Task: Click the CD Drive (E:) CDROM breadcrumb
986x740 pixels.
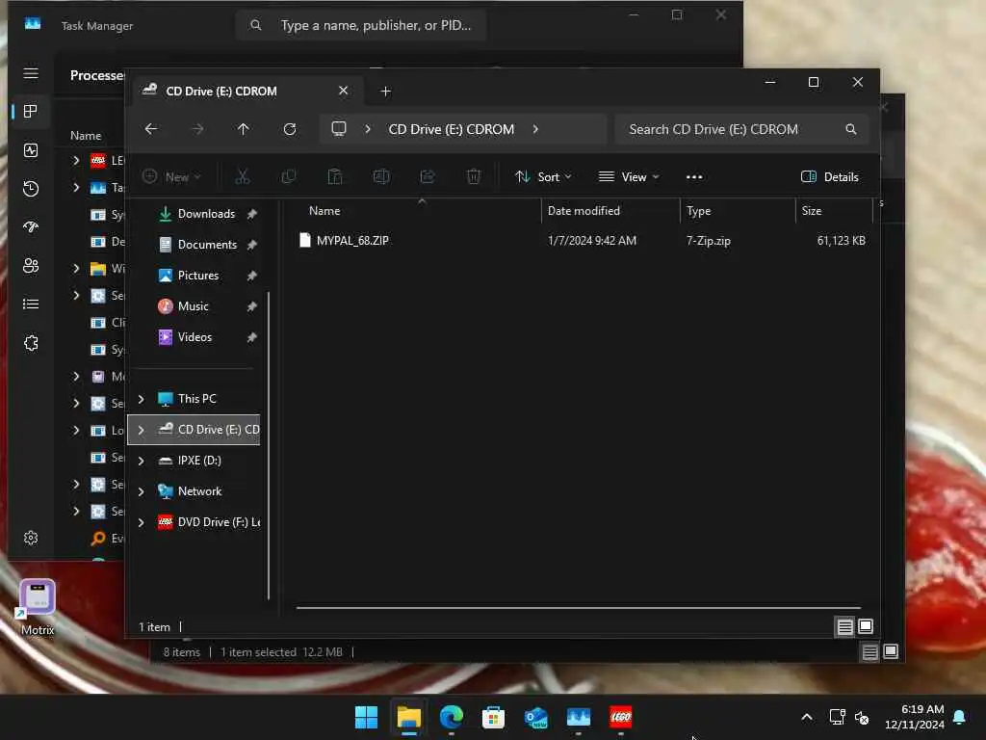Action: [452, 129]
